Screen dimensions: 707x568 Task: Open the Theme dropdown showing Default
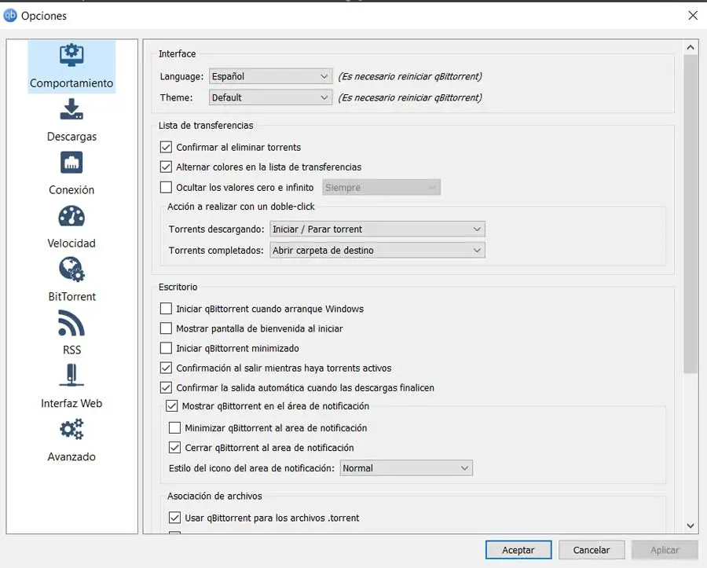tap(270, 97)
